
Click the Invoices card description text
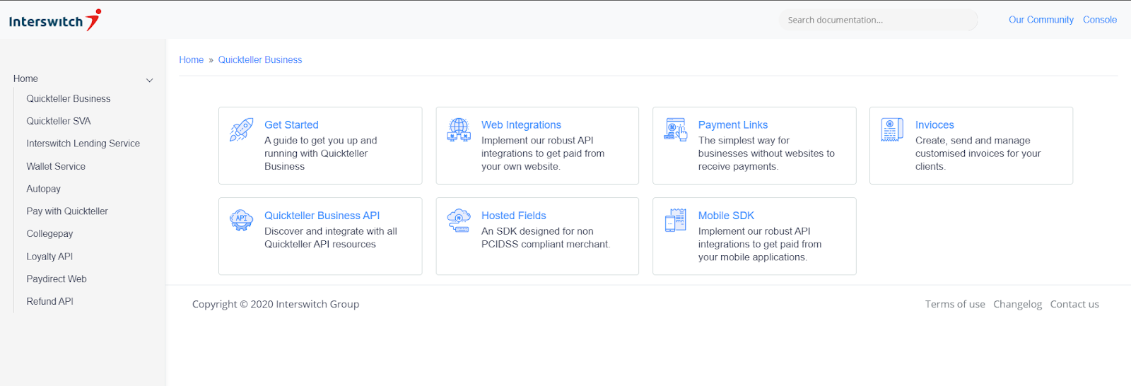click(978, 153)
